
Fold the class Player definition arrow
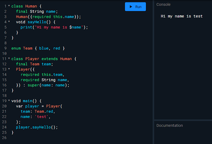(9, 58)
